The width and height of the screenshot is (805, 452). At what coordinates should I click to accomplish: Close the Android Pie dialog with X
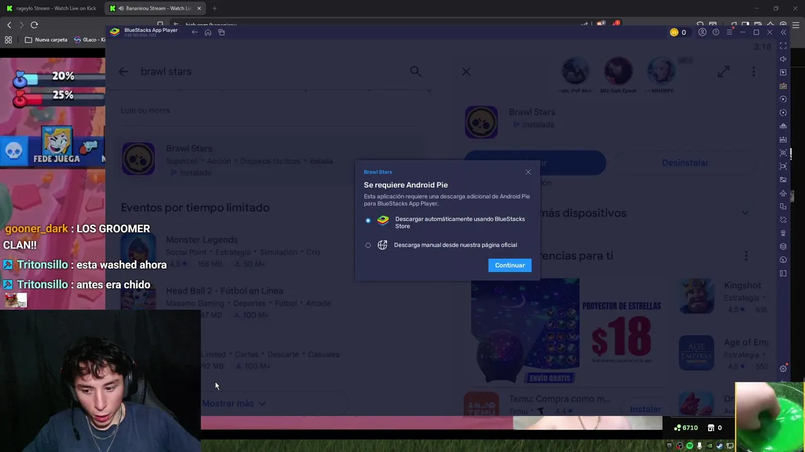[528, 172]
